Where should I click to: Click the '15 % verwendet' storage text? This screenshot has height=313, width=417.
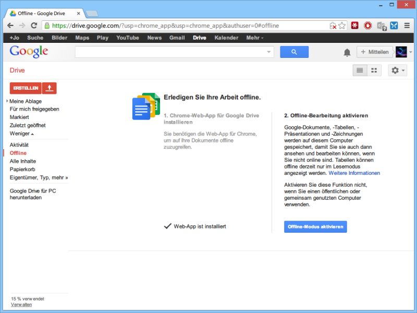click(28, 298)
